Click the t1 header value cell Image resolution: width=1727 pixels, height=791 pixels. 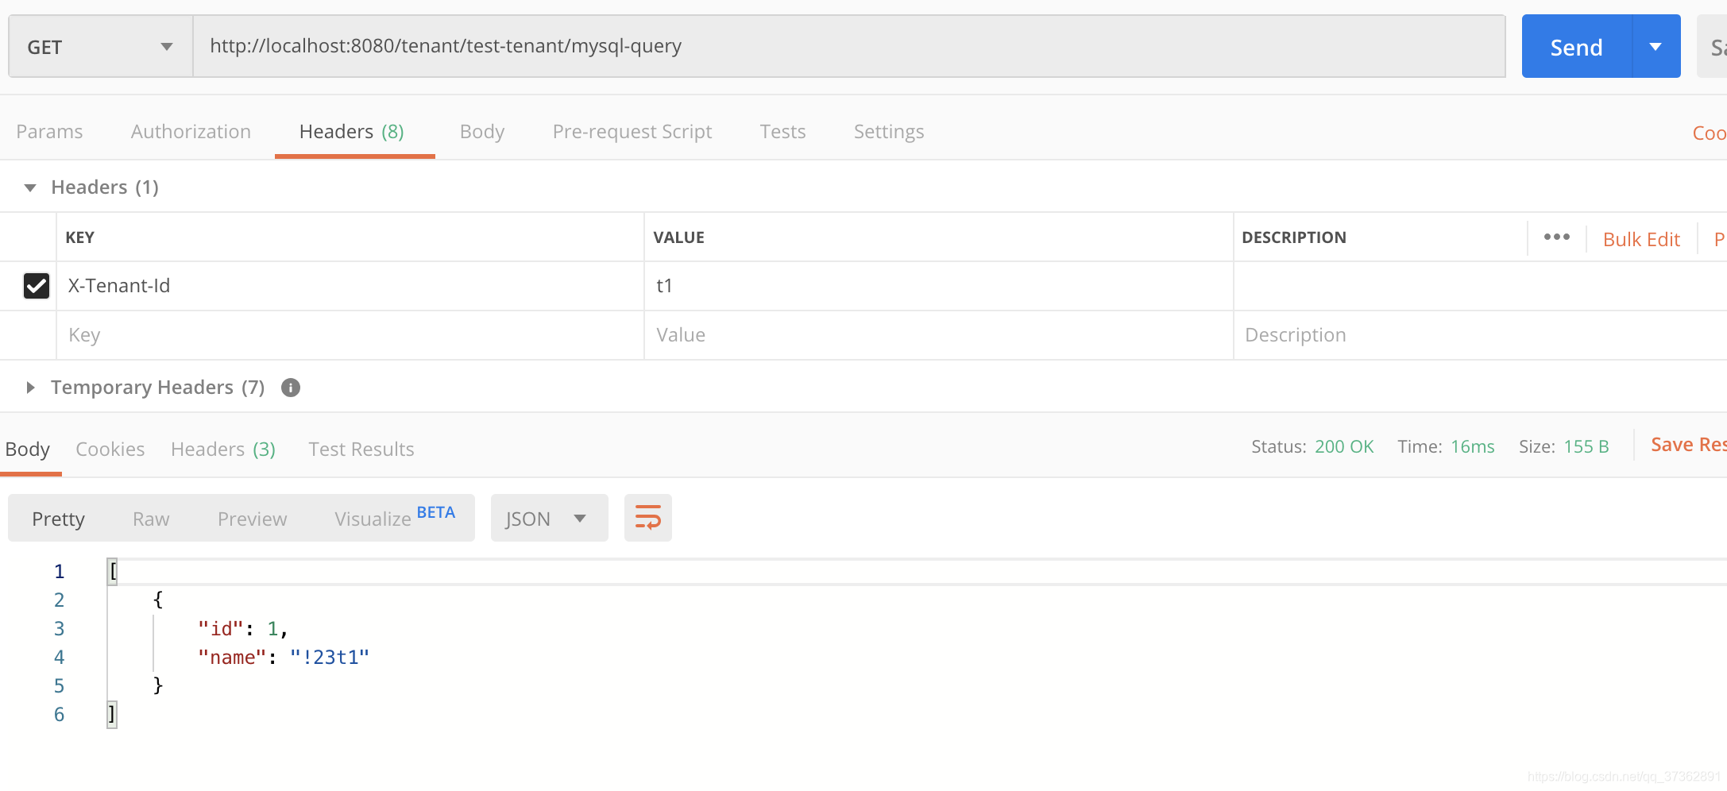point(939,286)
